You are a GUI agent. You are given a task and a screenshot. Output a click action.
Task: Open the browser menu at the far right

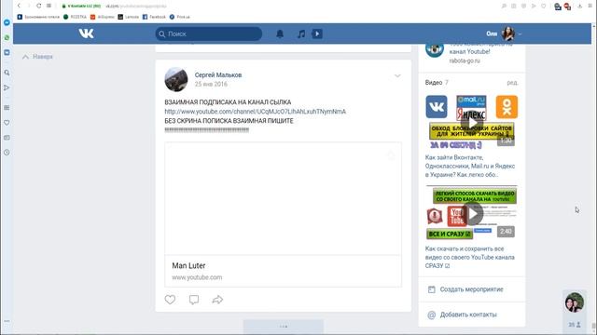[590, 7]
